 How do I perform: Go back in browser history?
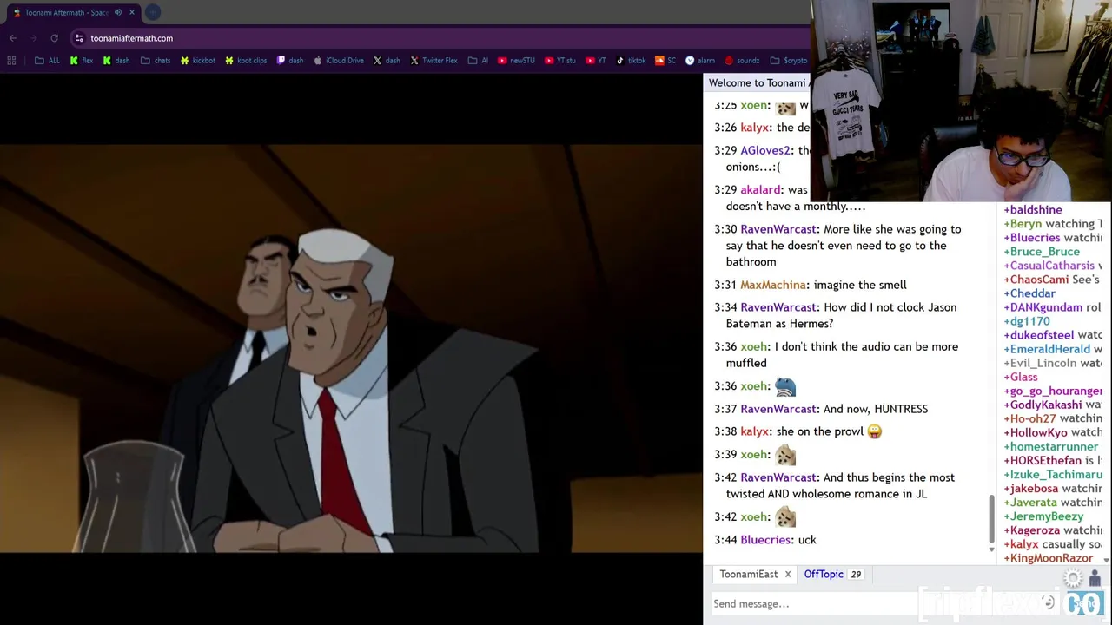[x=13, y=38]
